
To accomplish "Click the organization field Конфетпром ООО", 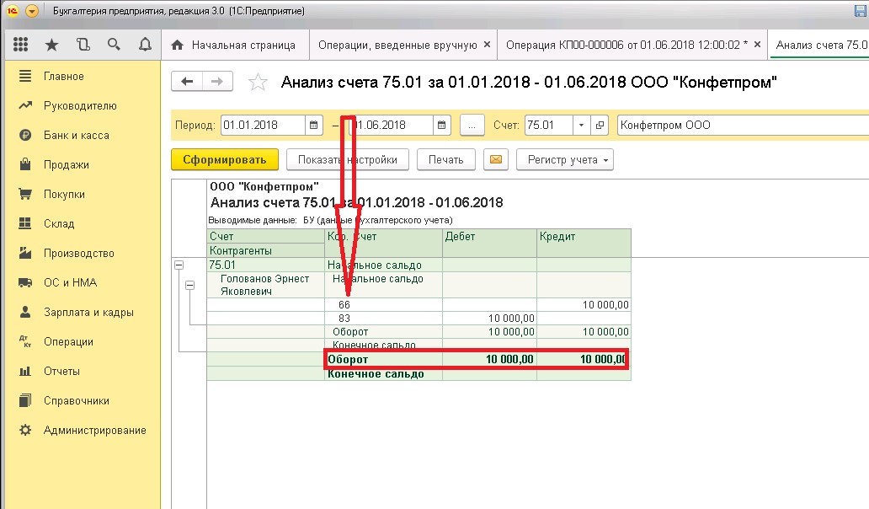I will [x=743, y=125].
